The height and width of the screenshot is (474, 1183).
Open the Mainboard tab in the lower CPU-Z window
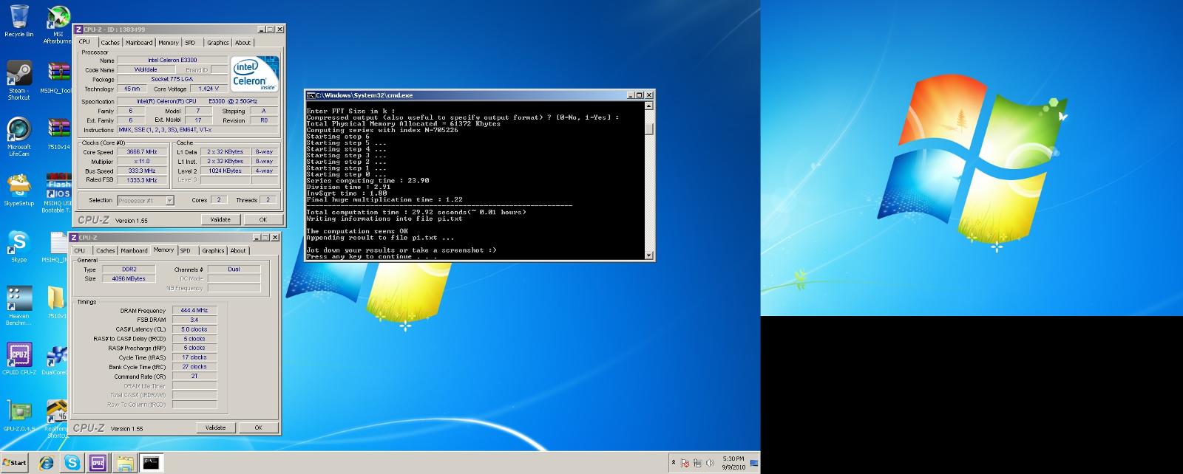[134, 251]
